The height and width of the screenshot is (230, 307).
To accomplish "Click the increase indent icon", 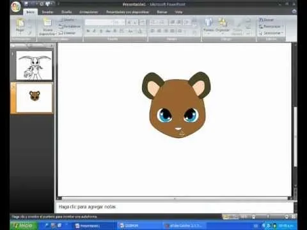I will [x=178, y=22].
